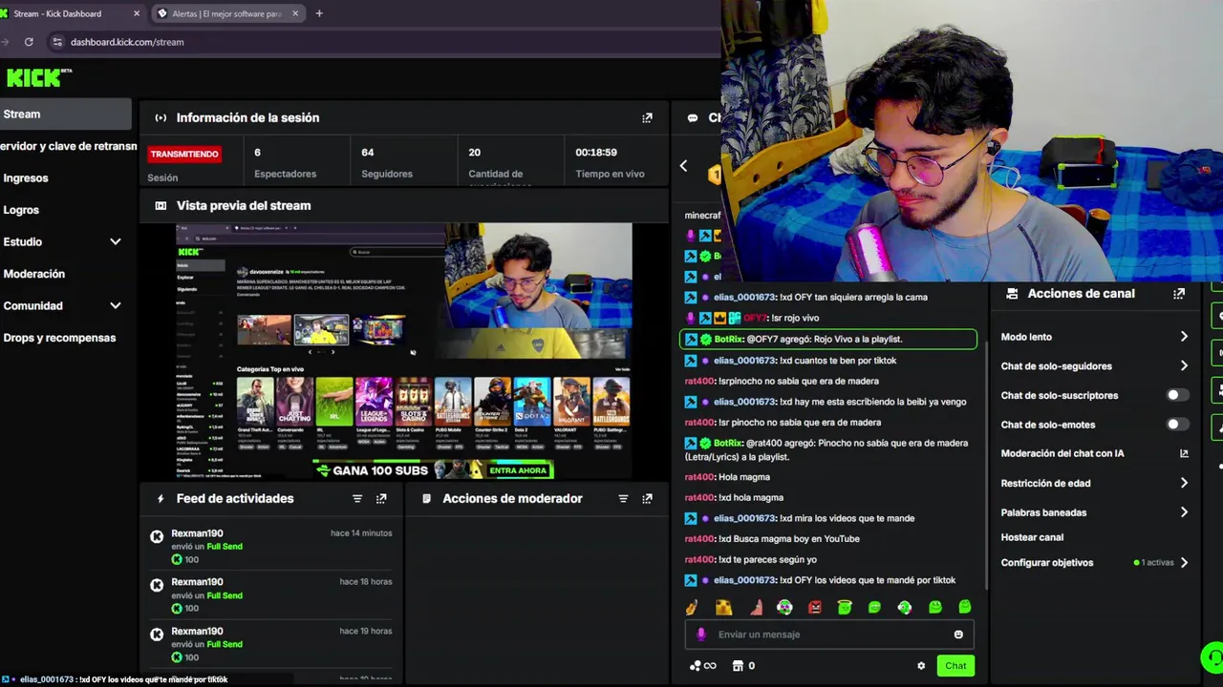The width and height of the screenshot is (1223, 687).
Task: Open a new browser tab
Action: tap(319, 13)
